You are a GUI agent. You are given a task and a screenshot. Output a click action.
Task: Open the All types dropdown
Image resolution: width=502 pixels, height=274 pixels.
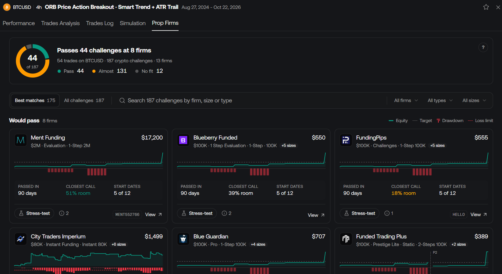point(440,100)
